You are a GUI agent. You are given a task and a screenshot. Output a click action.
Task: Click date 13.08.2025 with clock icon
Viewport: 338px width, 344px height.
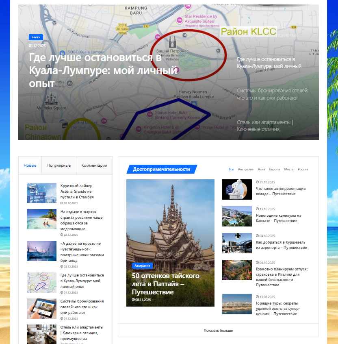[x=265, y=297]
